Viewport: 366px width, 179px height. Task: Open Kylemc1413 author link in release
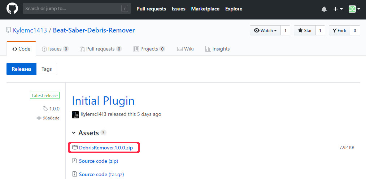93,114
